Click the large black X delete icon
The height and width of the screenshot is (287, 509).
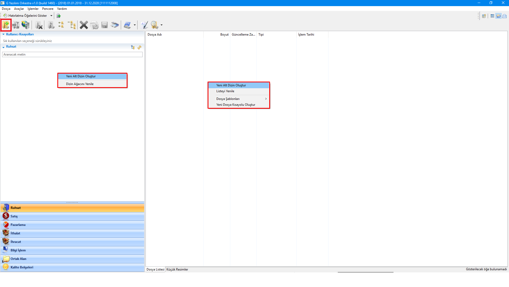pos(84,25)
